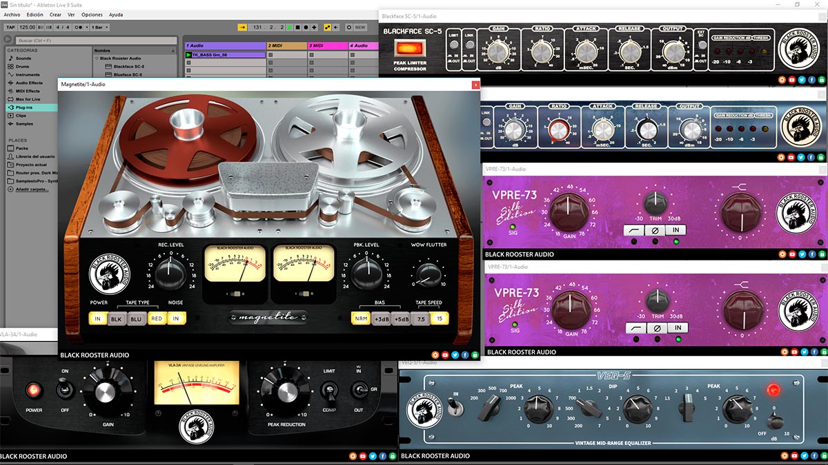Viewport: 828px width, 465px height.
Task: Open the Crear menu
Action: point(55,14)
